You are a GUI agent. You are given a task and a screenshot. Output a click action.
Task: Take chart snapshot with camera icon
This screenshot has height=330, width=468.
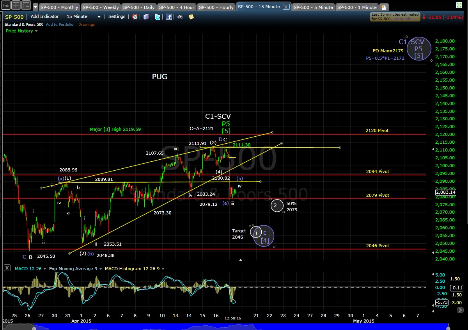181,17
